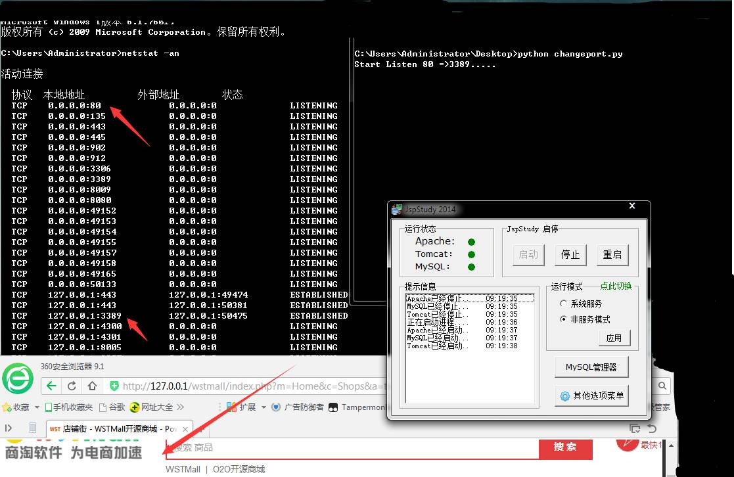Click netstat local address 127.0.0.1:3389
Screen dimensions: 734x477
coord(85,316)
